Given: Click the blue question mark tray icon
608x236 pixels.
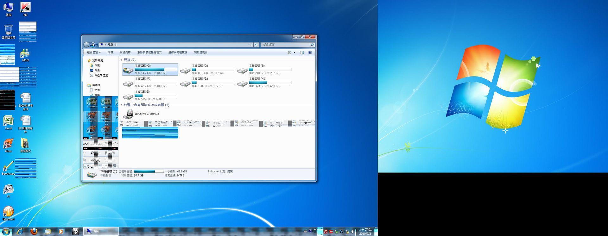Looking at the screenshot, I should click(x=310, y=231).
